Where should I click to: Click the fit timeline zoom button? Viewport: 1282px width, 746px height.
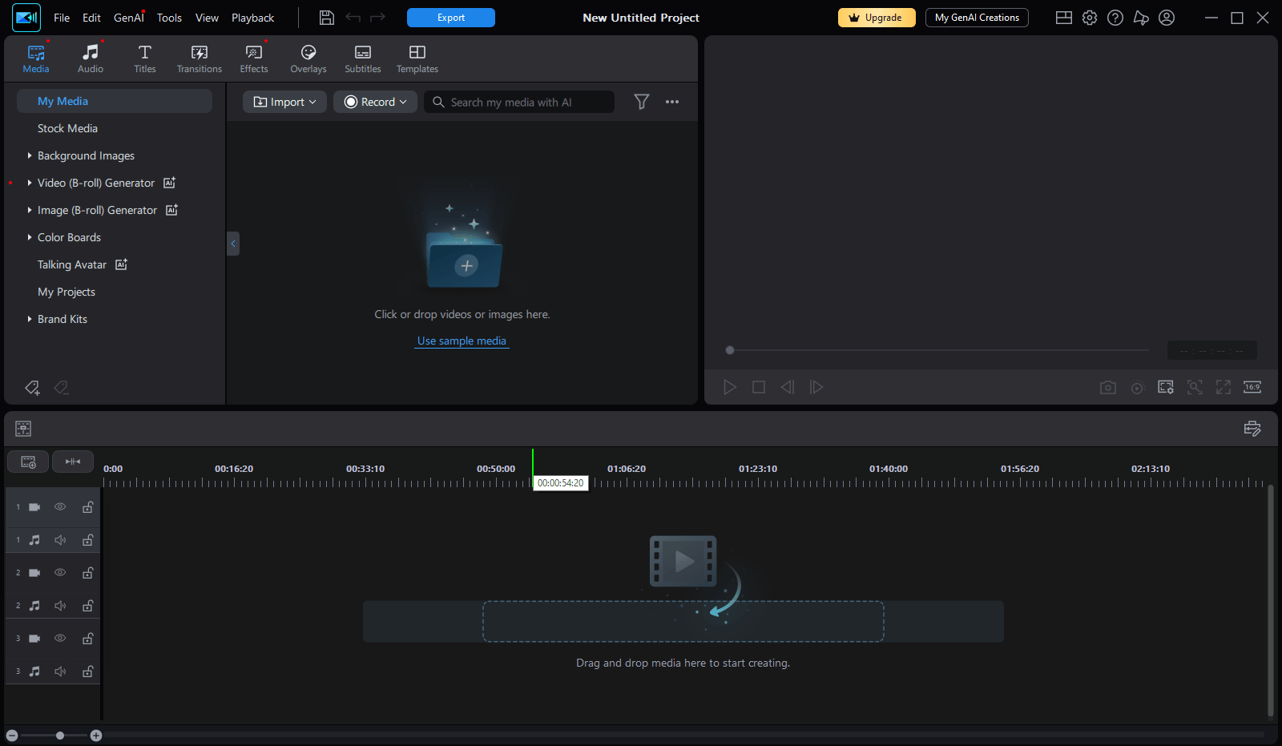click(73, 462)
